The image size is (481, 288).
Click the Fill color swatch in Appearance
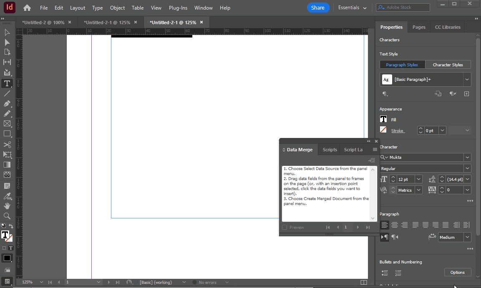(383, 119)
